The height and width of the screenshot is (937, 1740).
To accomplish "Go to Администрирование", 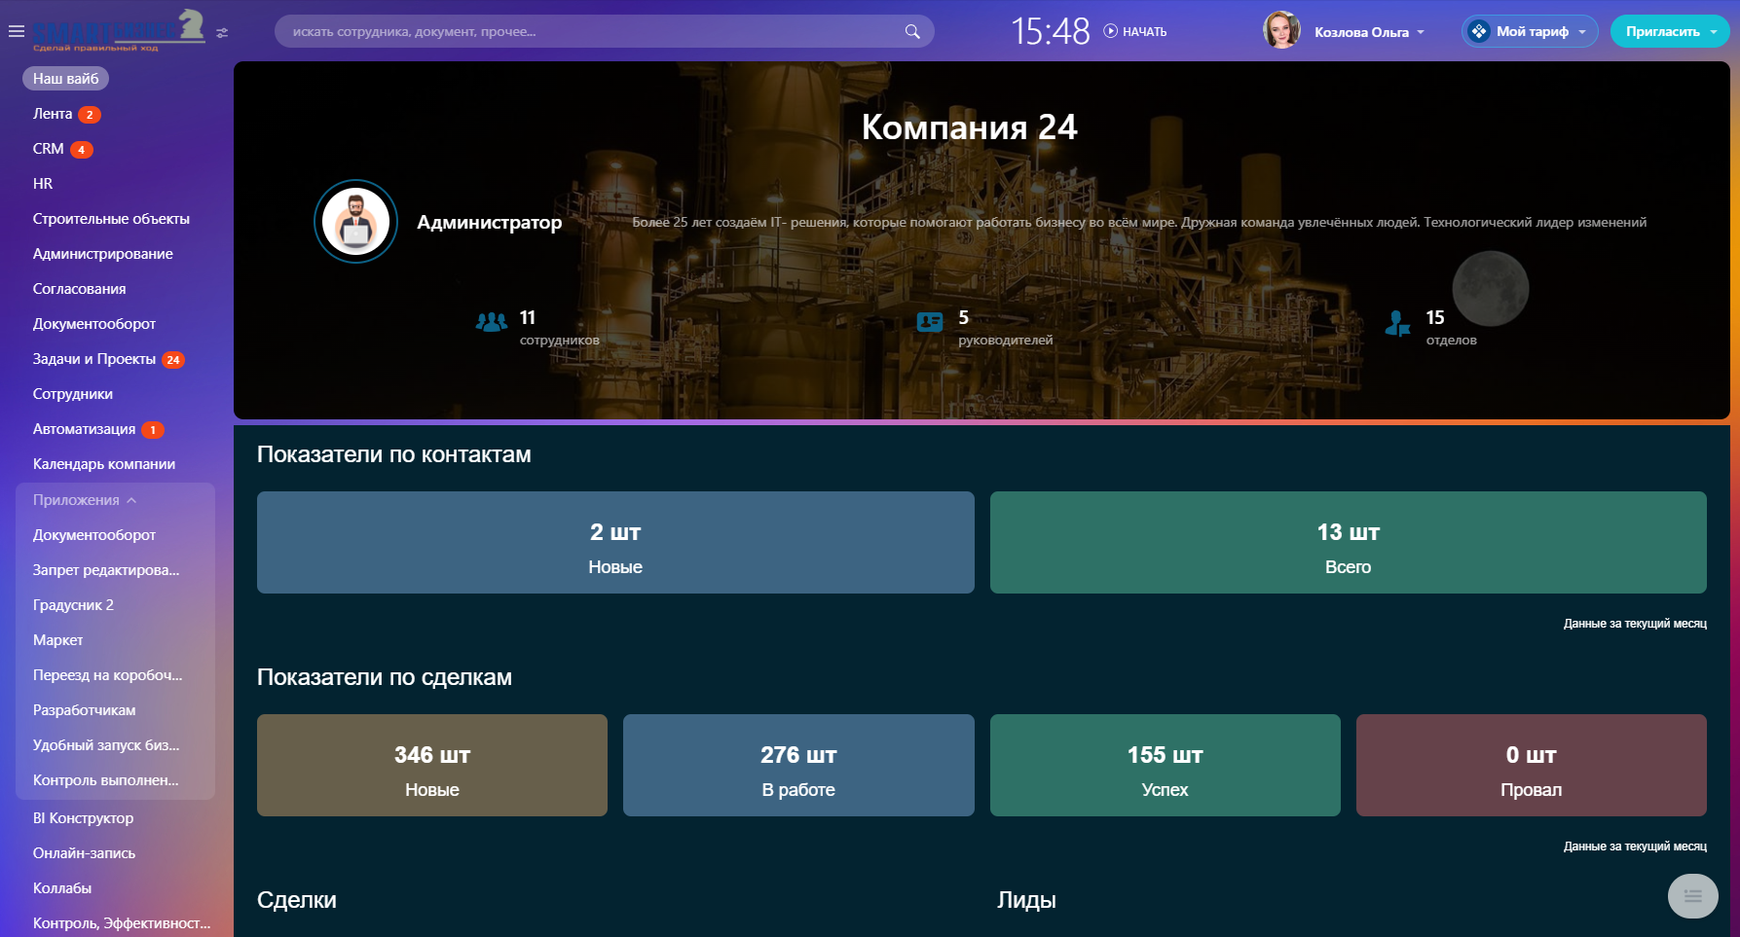I will coord(103,254).
